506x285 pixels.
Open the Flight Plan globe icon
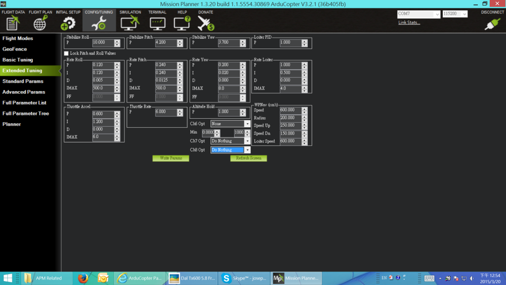[41, 23]
